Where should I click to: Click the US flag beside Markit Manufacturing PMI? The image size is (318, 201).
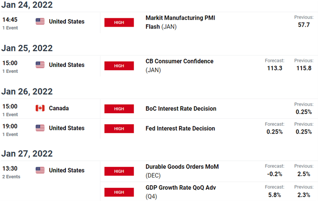tap(40, 22)
